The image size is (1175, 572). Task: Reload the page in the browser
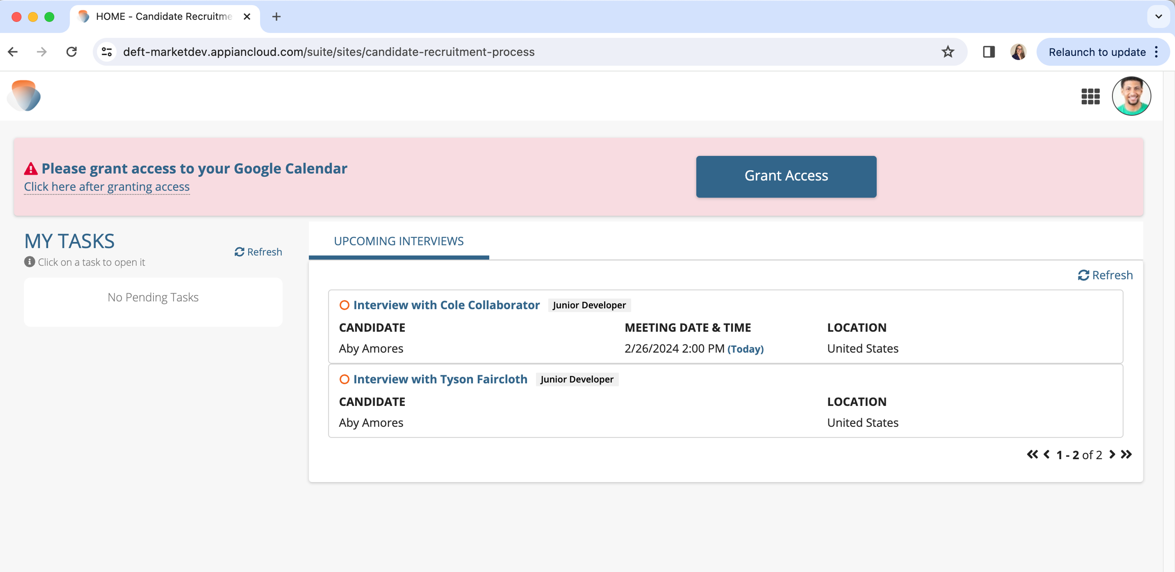click(72, 52)
